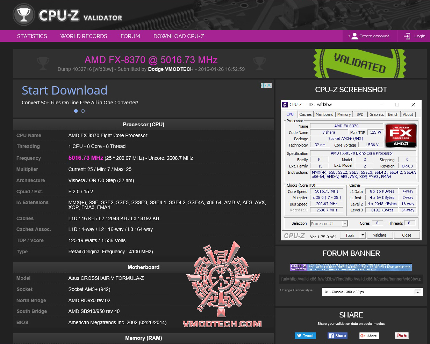Select the second ad carousel dot
This screenshot has height=344, width=430.
83,111
